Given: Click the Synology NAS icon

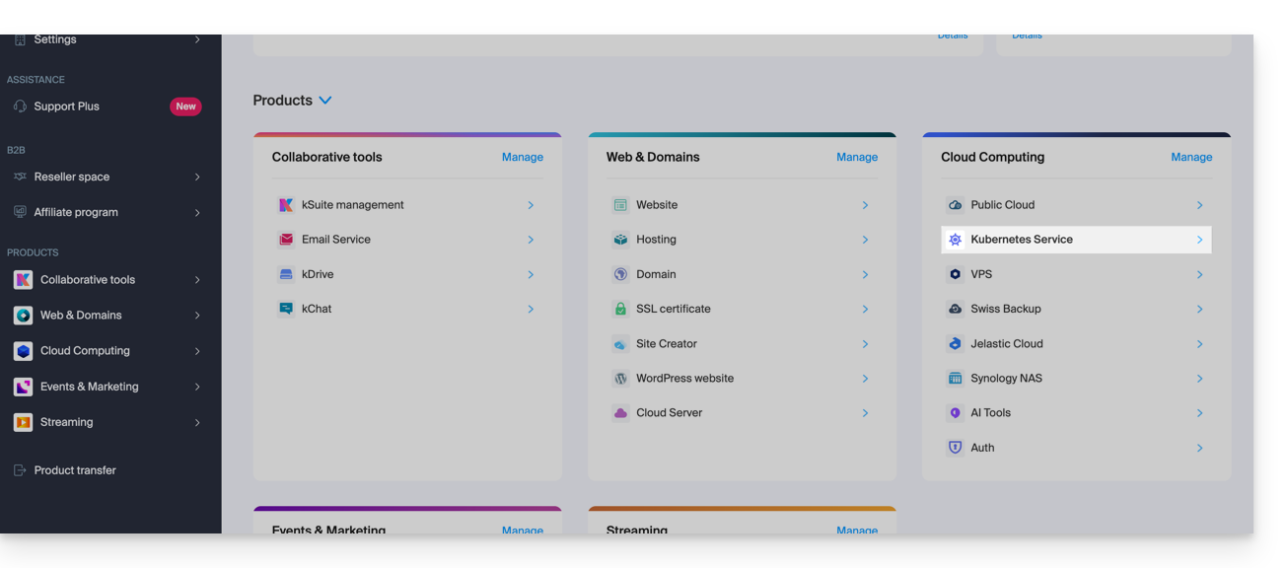Looking at the screenshot, I should [955, 379].
